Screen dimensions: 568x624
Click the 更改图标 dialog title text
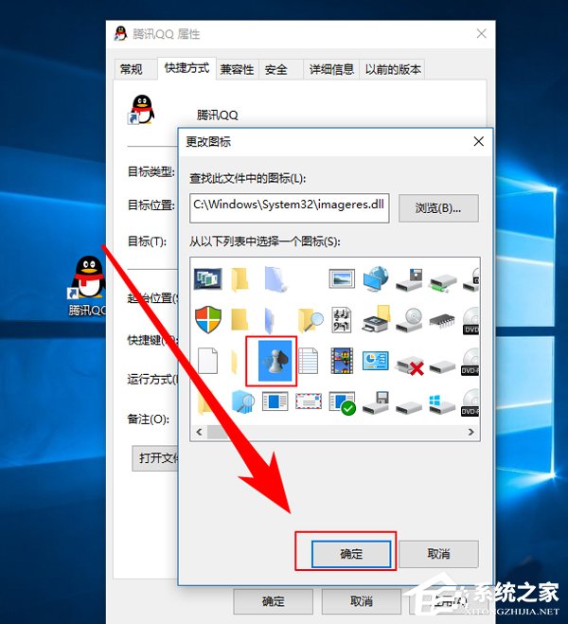click(208, 142)
